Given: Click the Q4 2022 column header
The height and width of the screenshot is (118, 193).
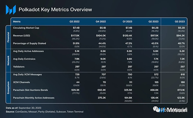Looking at the screenshot, I should point(101,22).
